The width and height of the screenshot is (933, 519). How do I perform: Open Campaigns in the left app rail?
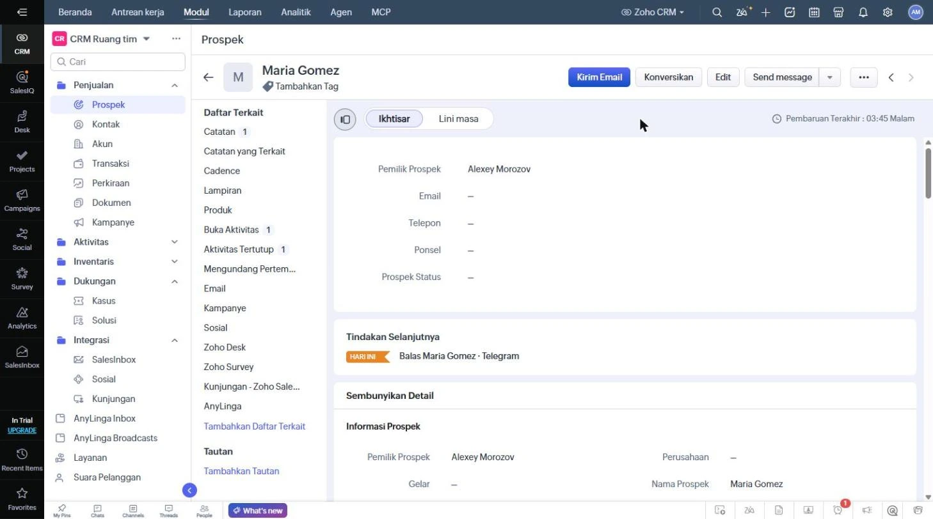(22, 200)
